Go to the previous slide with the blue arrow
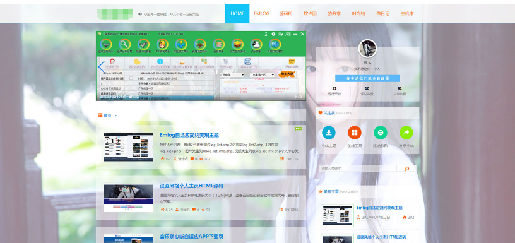The width and height of the screenshot is (515, 243). pyautogui.click(x=102, y=67)
